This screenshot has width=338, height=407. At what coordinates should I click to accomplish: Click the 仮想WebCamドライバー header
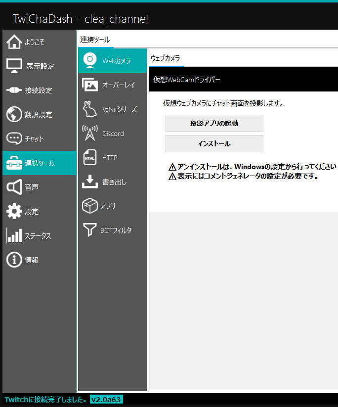point(186,80)
